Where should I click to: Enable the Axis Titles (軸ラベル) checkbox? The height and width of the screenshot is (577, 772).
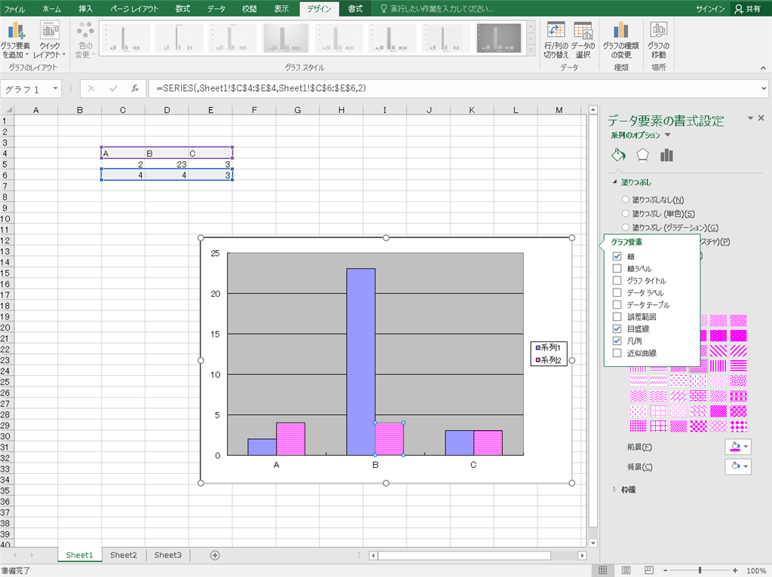(x=617, y=269)
